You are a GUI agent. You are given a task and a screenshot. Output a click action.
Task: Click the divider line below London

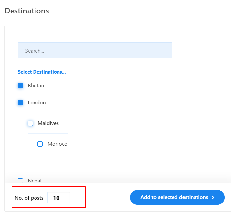click(x=43, y=113)
